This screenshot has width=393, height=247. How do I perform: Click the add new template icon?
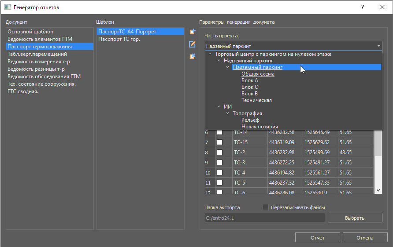192,32
